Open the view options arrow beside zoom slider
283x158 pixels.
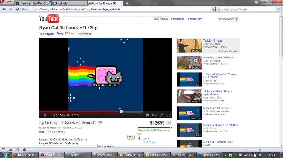(x=246, y=150)
